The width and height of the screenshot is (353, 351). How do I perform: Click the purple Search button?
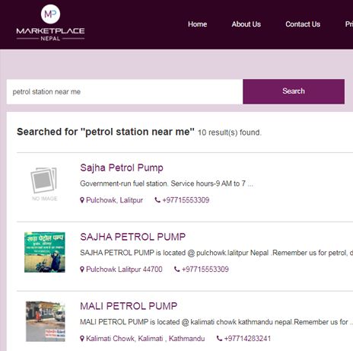(294, 91)
